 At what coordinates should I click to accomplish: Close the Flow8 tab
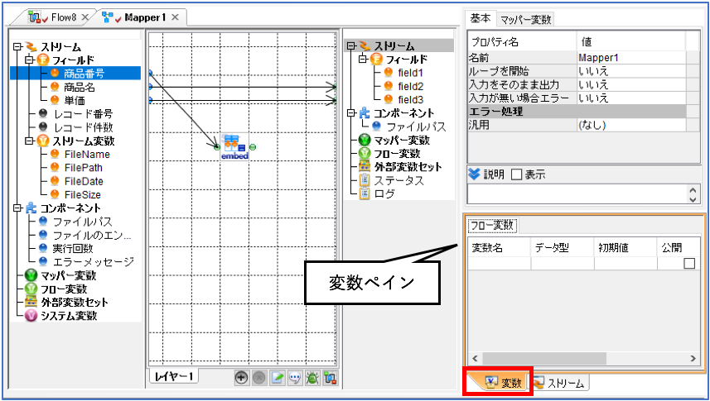pyautogui.click(x=85, y=17)
